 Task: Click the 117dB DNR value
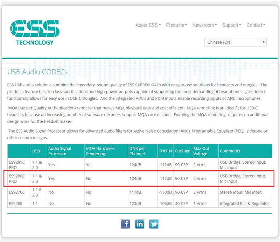point(135,192)
